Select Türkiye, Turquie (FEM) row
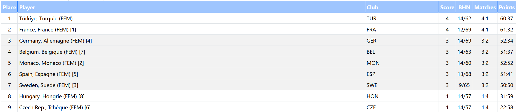The height and width of the screenshot is (112, 516). pyautogui.click(x=46, y=18)
